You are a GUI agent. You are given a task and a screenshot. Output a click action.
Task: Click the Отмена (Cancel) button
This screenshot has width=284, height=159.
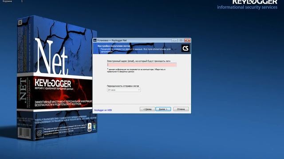pos(181,109)
